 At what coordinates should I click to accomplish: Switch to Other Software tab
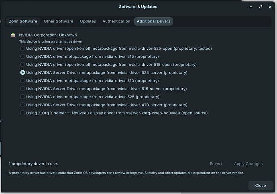point(59,21)
